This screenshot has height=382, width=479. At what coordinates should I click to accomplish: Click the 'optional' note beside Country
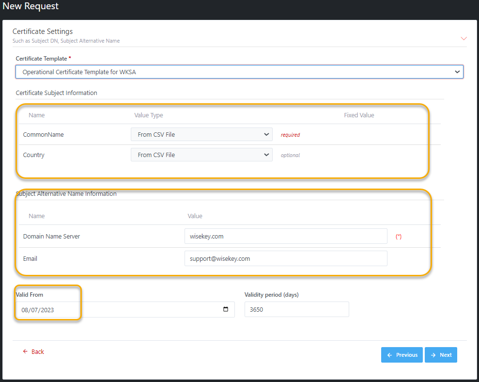click(290, 155)
